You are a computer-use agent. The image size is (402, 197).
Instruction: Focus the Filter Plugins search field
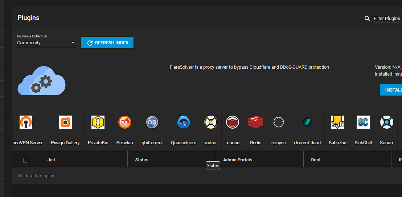[x=387, y=19]
